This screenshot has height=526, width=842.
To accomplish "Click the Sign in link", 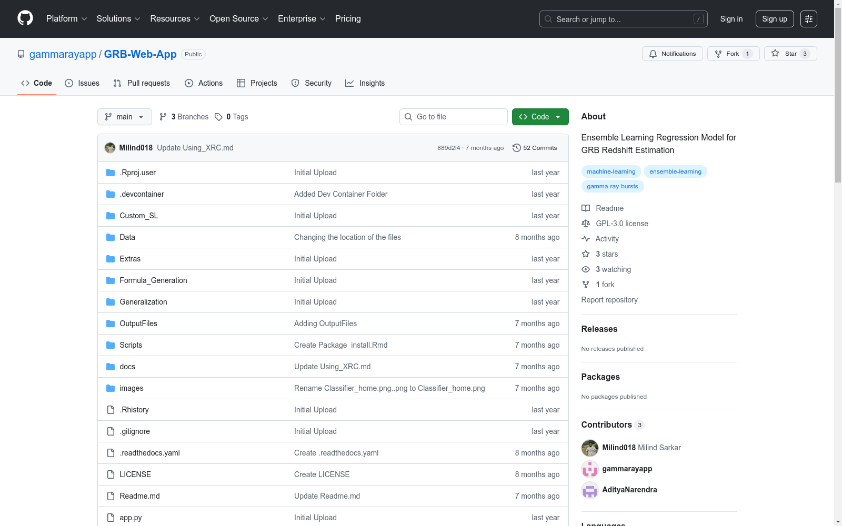I will click(x=731, y=19).
